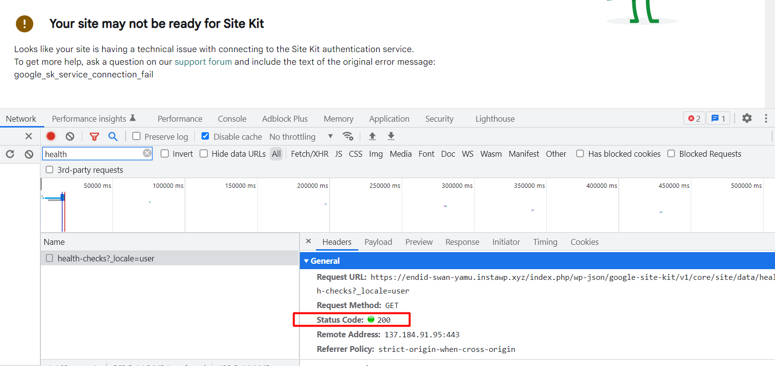Open the Timing tab
Screen dimensions: 775x366
click(x=545, y=242)
